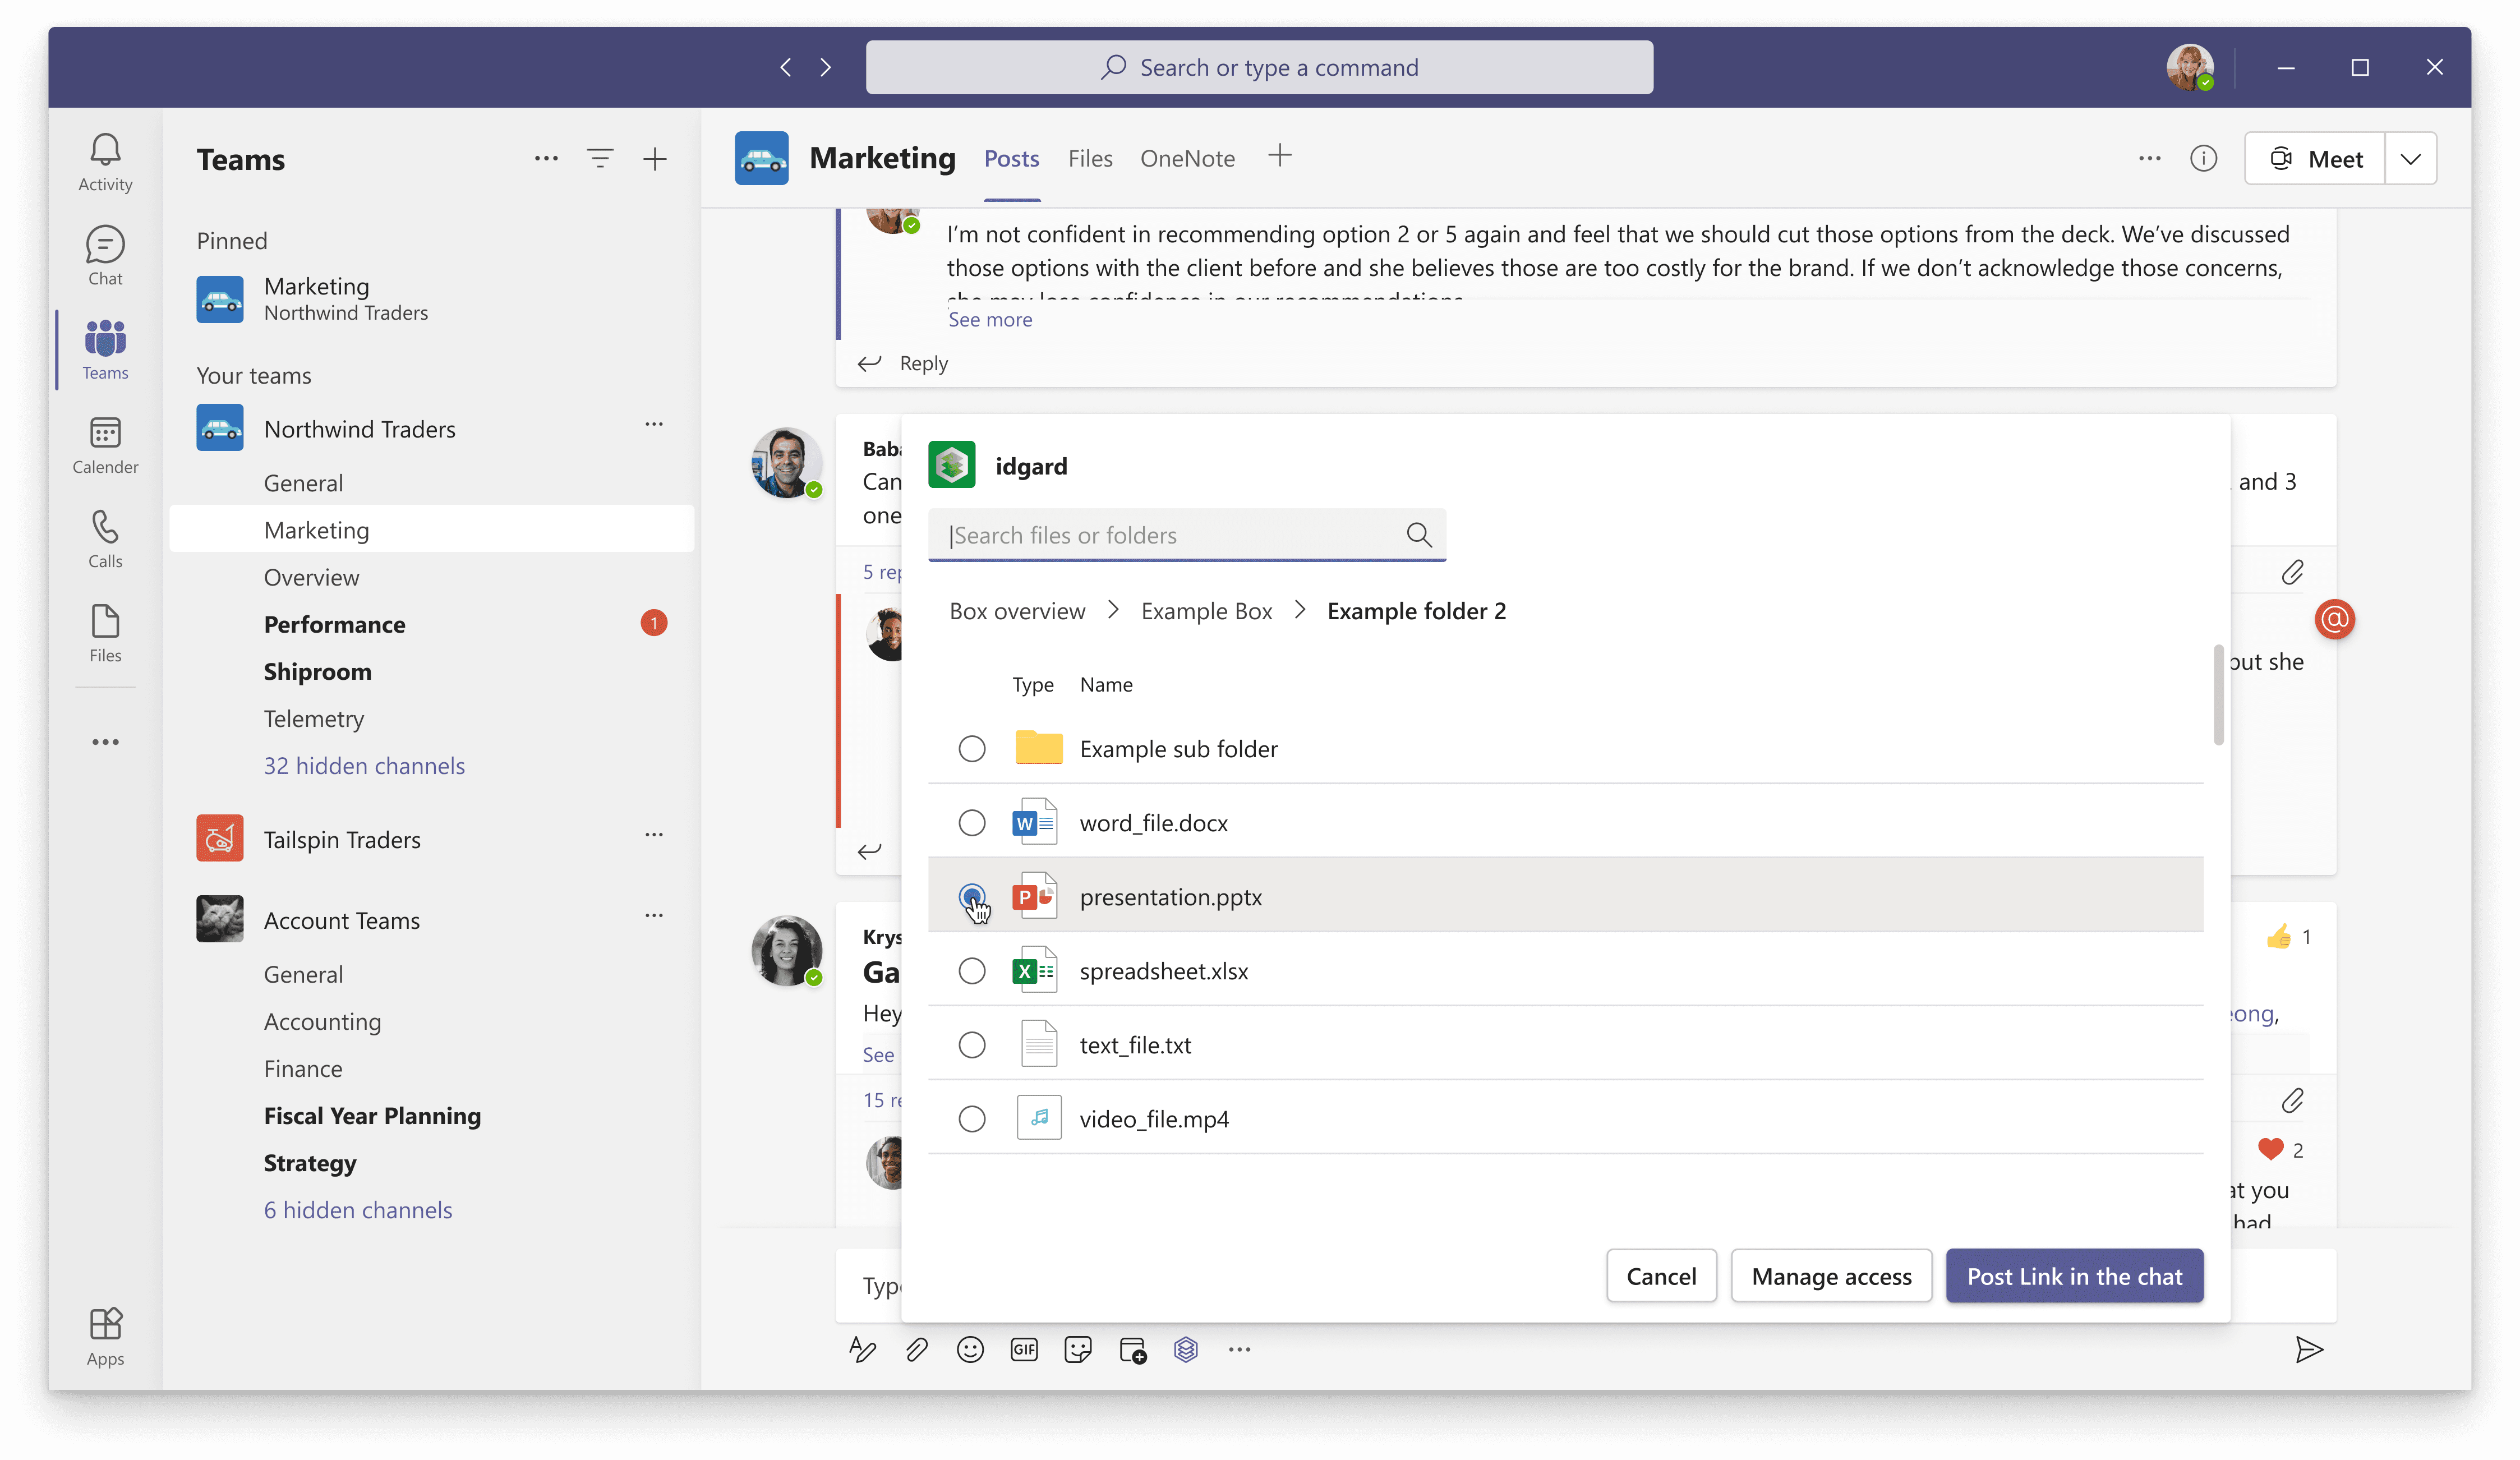Click the filter teams icon
This screenshot has width=2520, height=1460.
point(600,159)
